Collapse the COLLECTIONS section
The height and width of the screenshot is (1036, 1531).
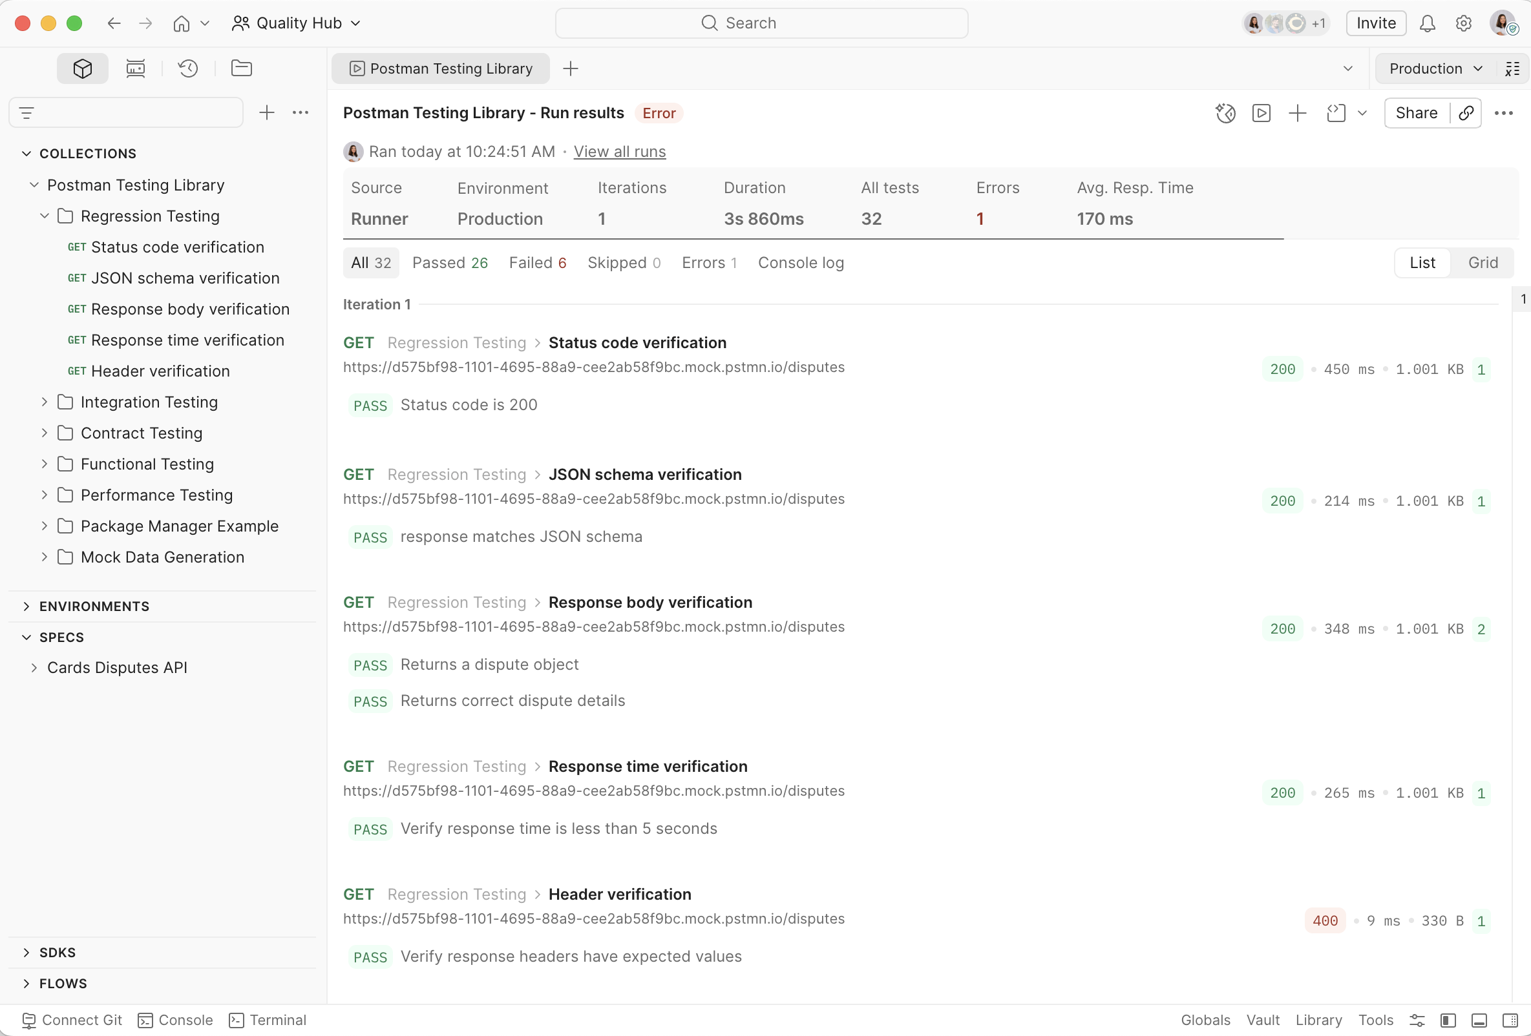(26, 153)
